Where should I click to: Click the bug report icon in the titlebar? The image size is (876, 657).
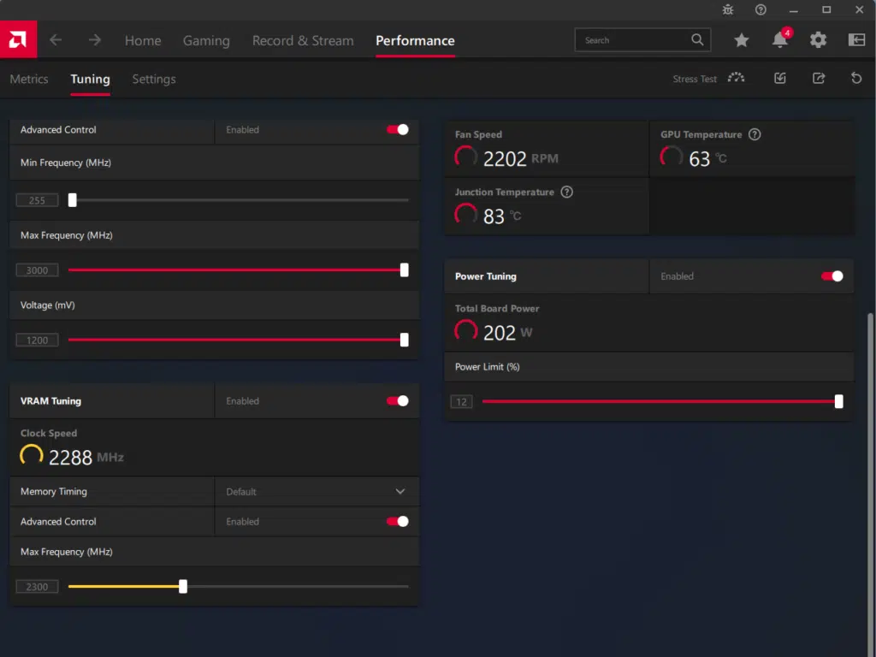pos(727,10)
